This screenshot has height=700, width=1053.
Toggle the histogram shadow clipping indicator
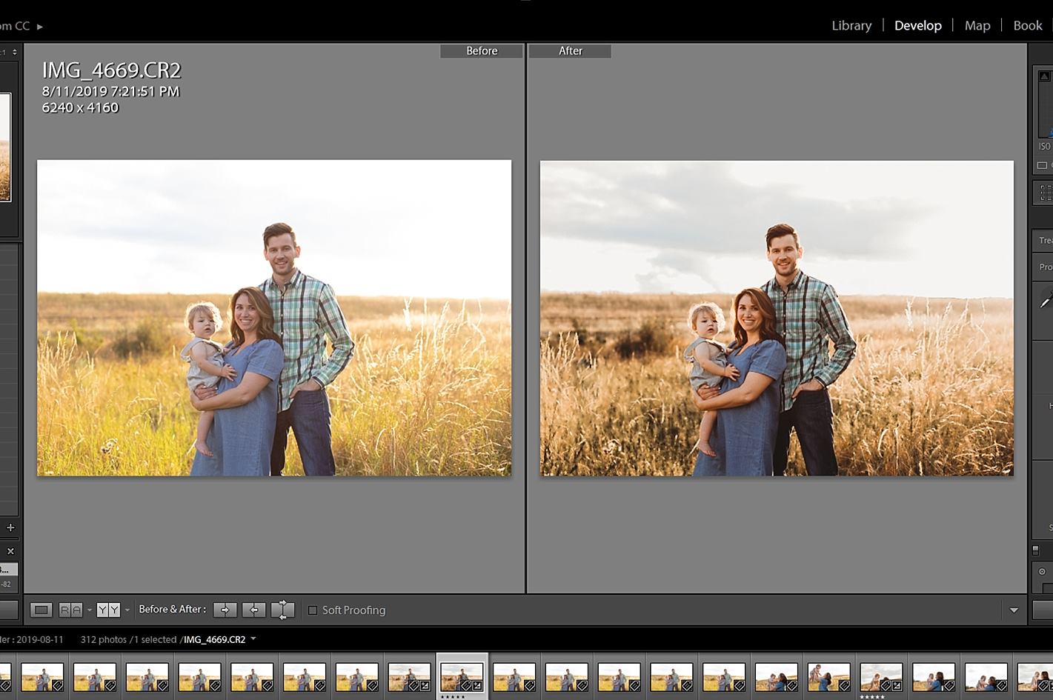pyautogui.click(x=1044, y=76)
